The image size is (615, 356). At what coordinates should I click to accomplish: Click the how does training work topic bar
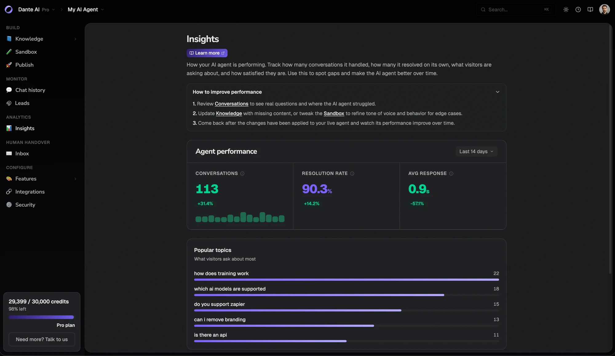coord(347,280)
